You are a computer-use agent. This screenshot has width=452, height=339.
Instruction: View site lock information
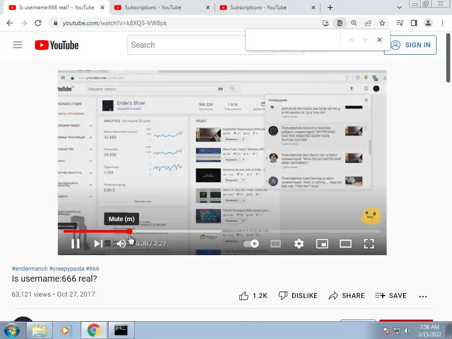[56, 23]
